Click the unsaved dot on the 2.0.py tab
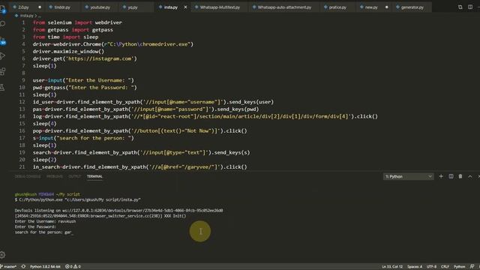 tap(40, 7)
